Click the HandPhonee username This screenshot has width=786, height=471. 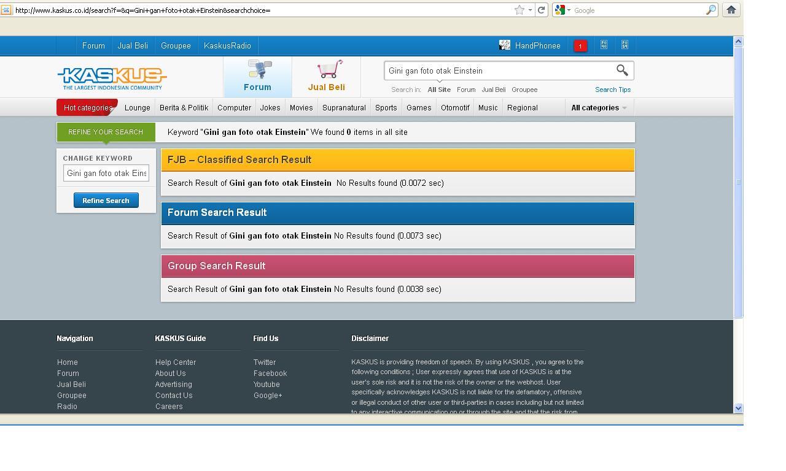tap(538, 46)
